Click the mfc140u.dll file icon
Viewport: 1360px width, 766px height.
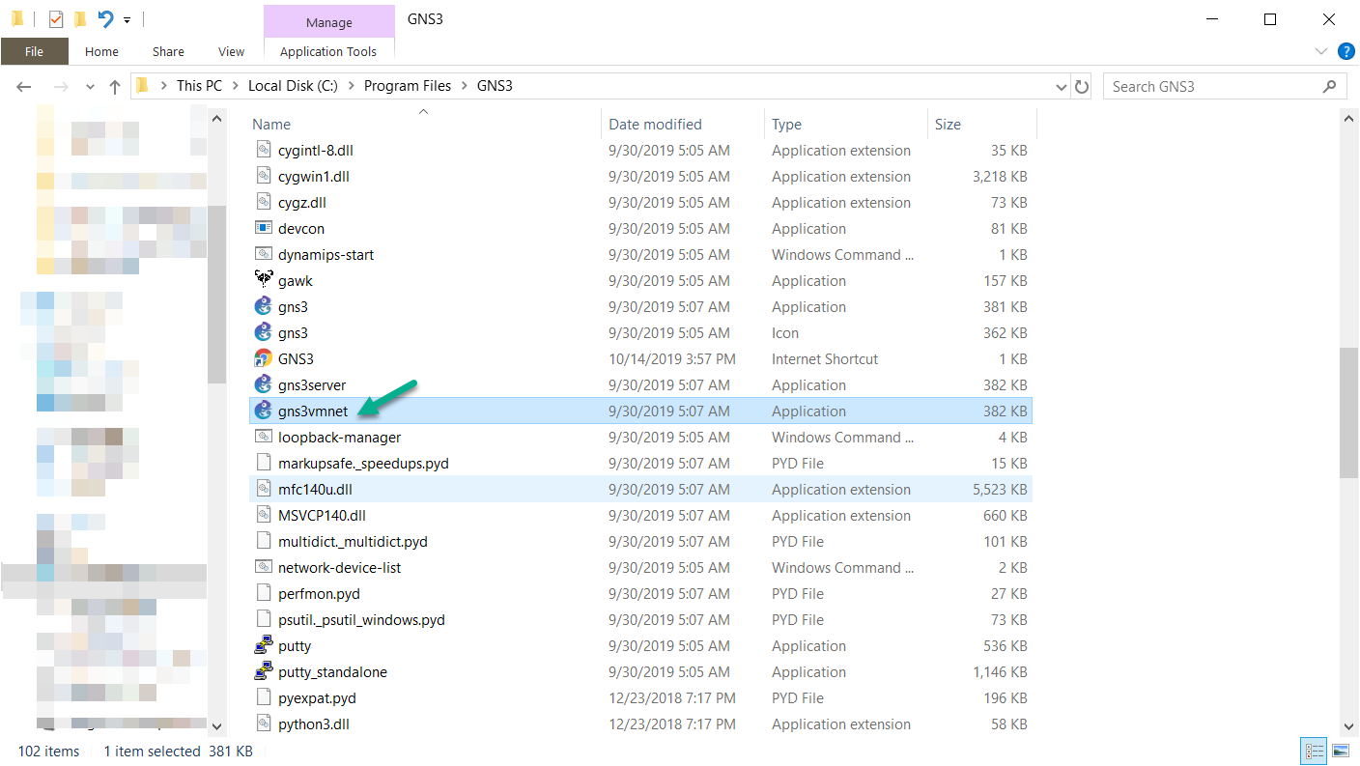(x=264, y=489)
